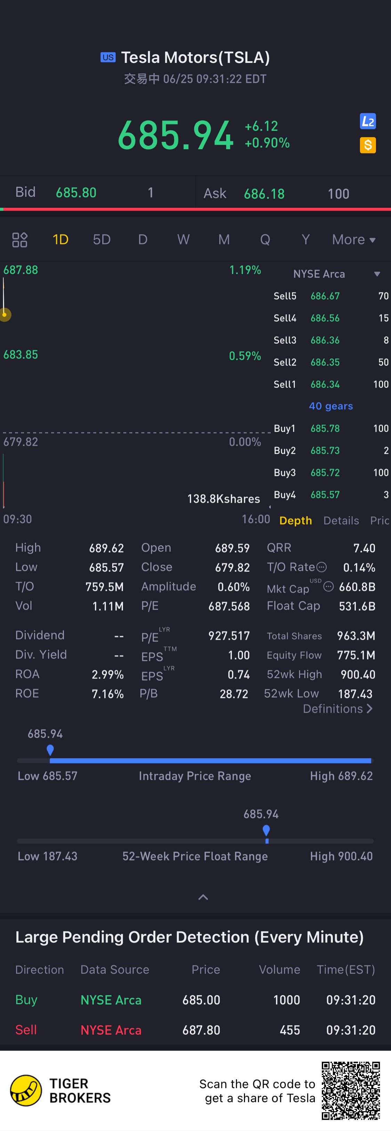
Task: Tap the Buy pending order at 685.00
Action: click(x=195, y=1000)
